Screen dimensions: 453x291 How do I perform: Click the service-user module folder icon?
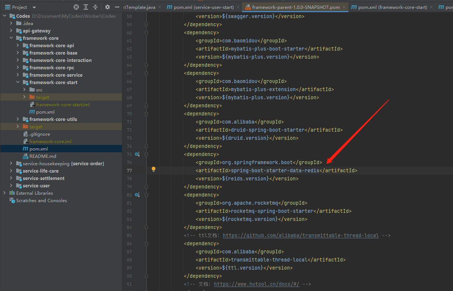[x=19, y=186]
